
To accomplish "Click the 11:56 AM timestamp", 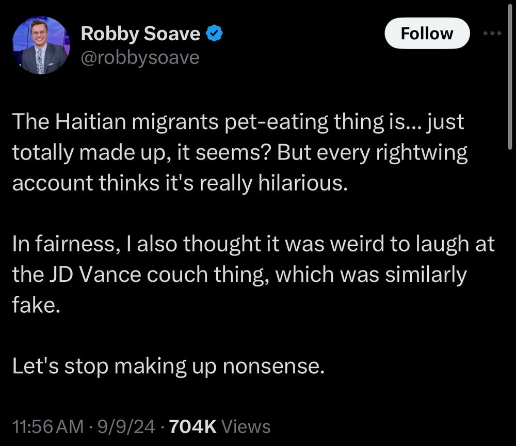I will click(x=47, y=426).
